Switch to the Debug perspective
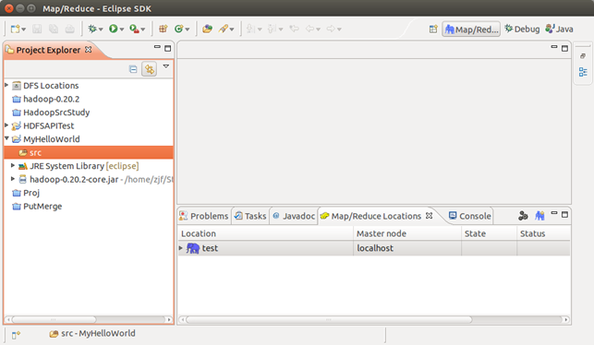Screen dimensions: 594x345 522,30
